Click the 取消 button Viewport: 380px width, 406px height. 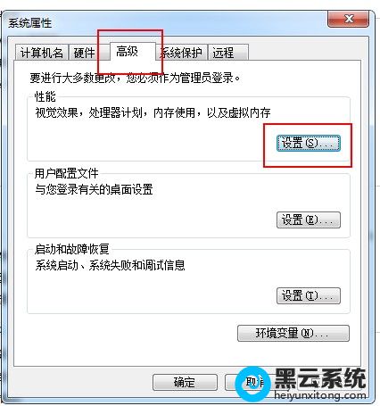click(252, 382)
